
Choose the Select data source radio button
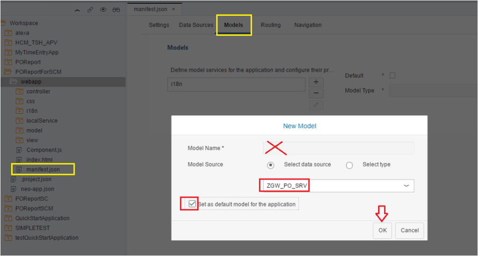tap(270, 165)
